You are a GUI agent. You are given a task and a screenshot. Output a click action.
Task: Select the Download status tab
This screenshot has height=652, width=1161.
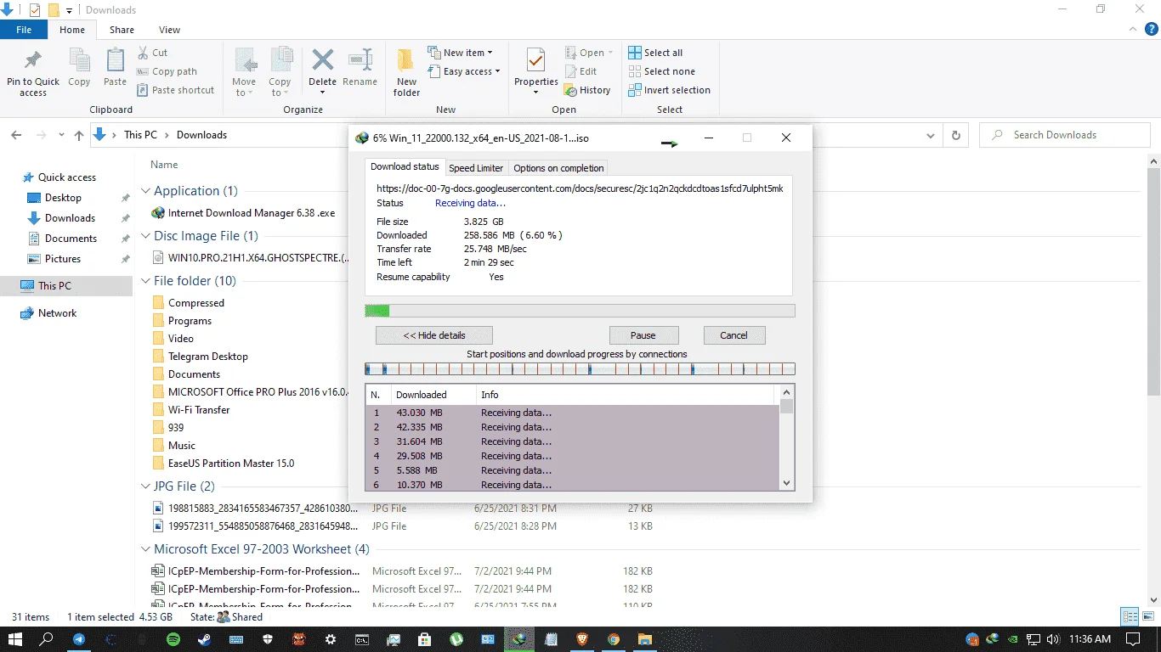coord(405,166)
